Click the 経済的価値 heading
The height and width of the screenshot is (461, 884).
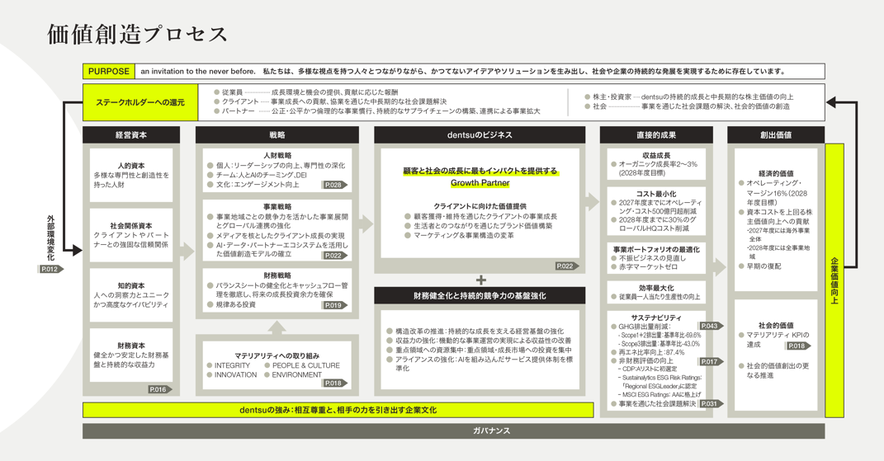(x=776, y=173)
